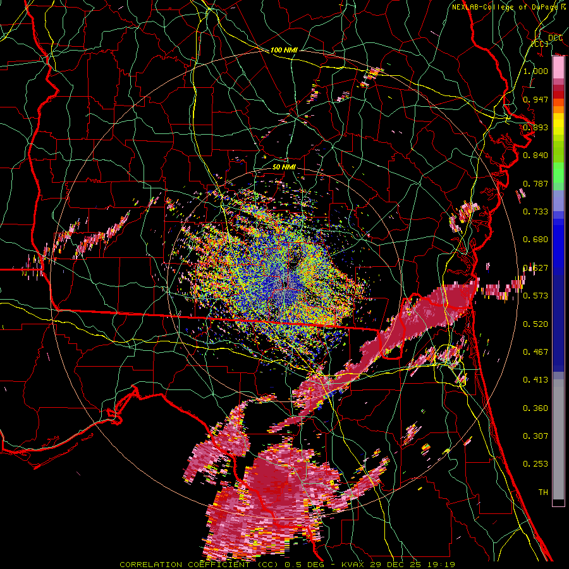Click the 0.467 scale value

click(535, 352)
